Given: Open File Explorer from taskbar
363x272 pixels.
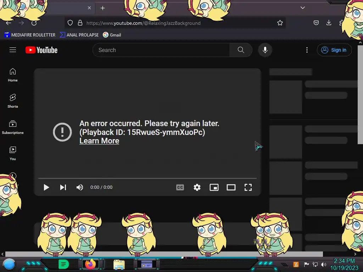Looking at the screenshot, I should 119,264.
